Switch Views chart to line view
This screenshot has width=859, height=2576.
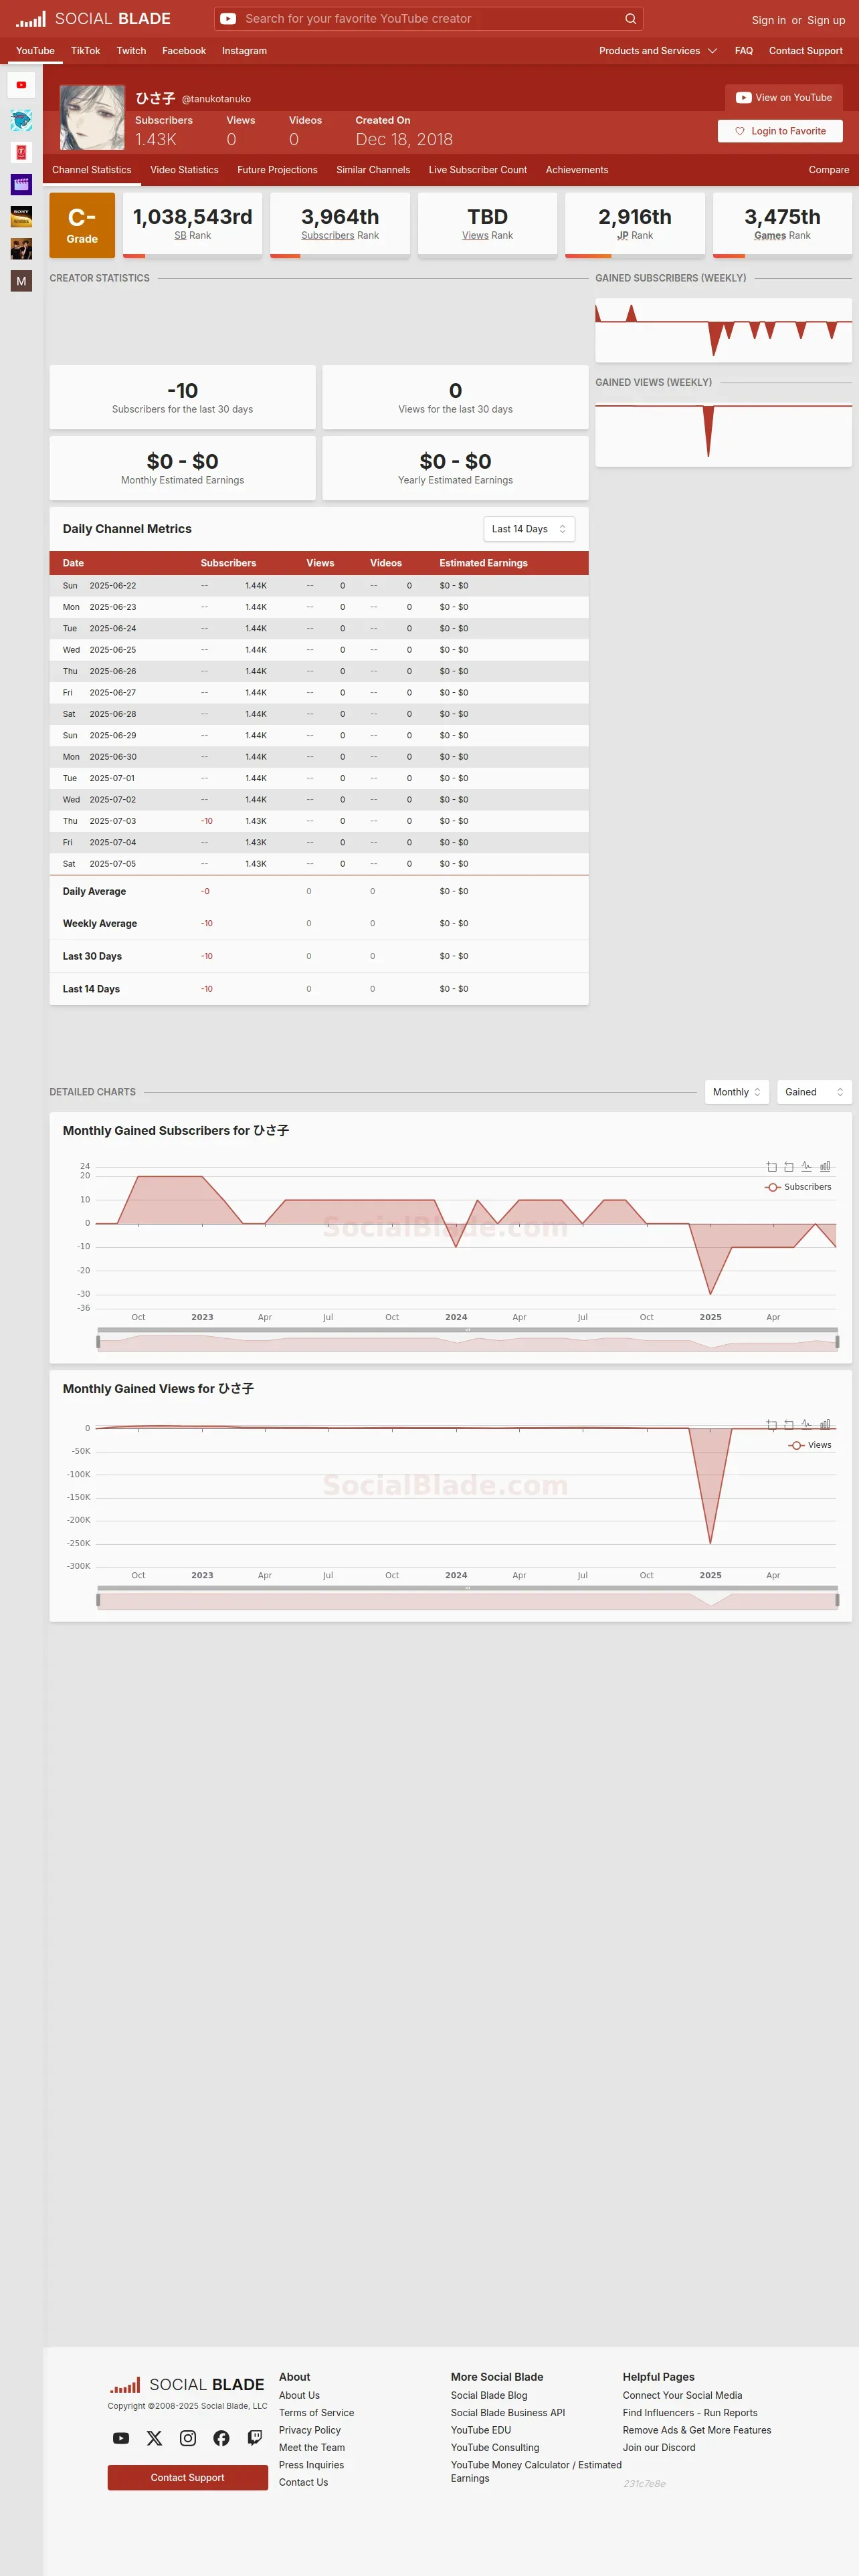807,1425
